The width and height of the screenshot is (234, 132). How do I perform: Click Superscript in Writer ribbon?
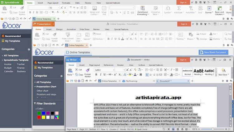tap(115, 74)
